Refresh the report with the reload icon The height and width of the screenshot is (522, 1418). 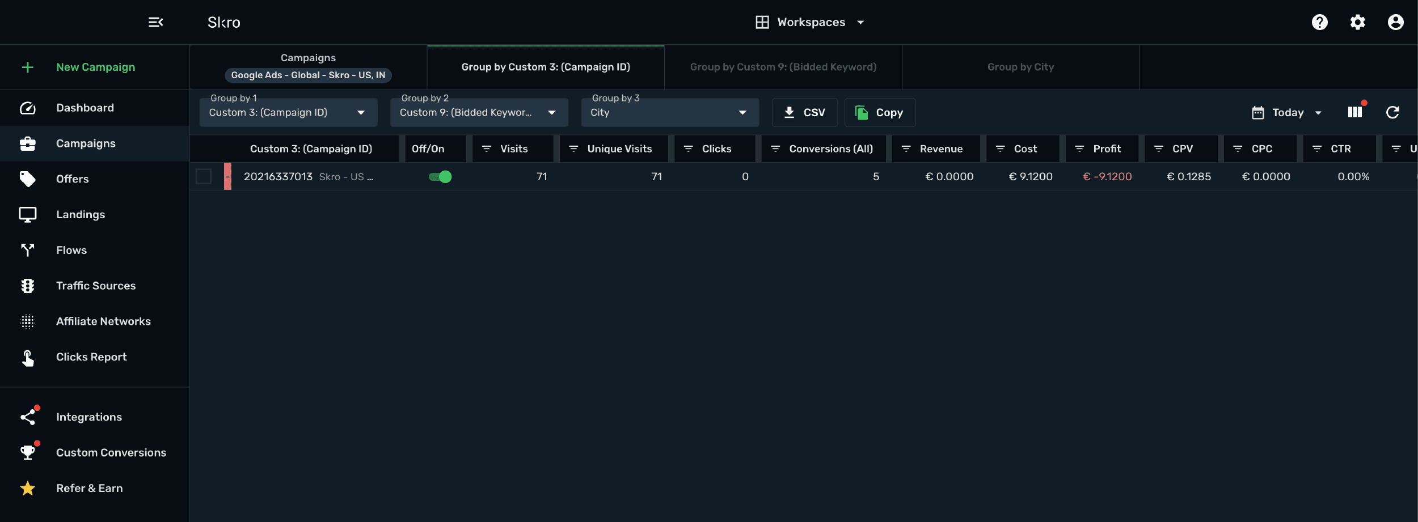coord(1392,112)
